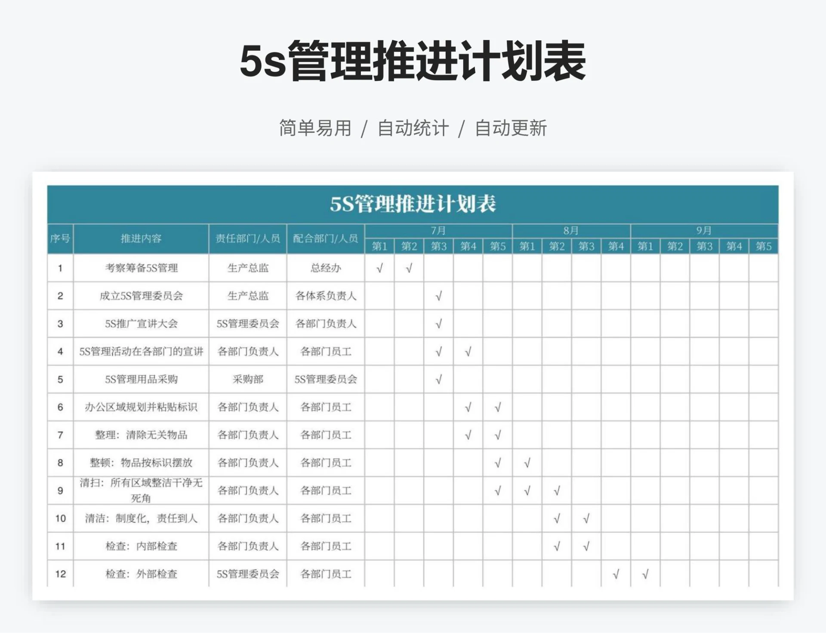Screen dimensions: 826x633
Task: Select the 8月 month header
Action: (570, 232)
